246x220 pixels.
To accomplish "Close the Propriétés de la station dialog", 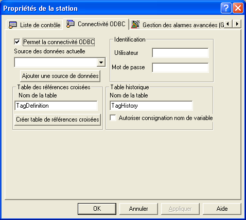I will [x=238, y=8].
